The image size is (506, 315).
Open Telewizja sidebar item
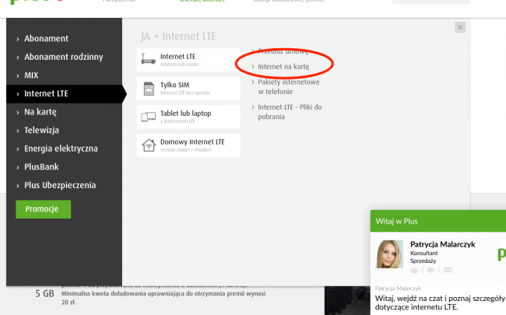click(41, 130)
